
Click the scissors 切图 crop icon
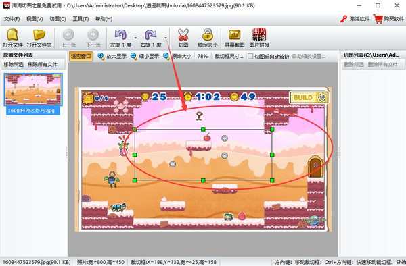183,34
